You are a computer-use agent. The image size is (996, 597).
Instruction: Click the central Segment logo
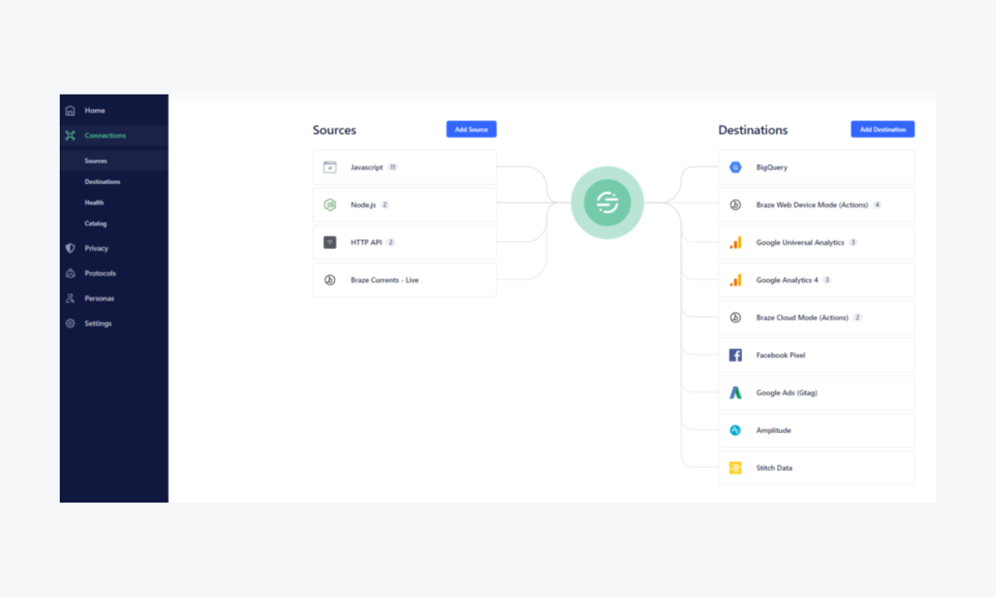pos(607,201)
